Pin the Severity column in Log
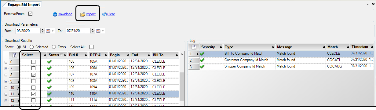This screenshot has width=376, height=110. 221,47
